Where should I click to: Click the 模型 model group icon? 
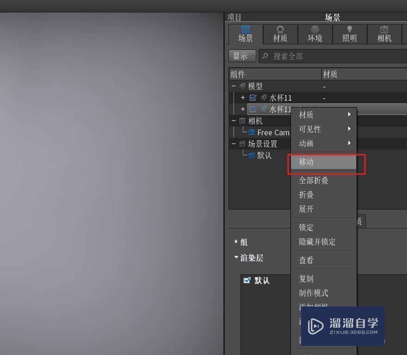point(242,86)
